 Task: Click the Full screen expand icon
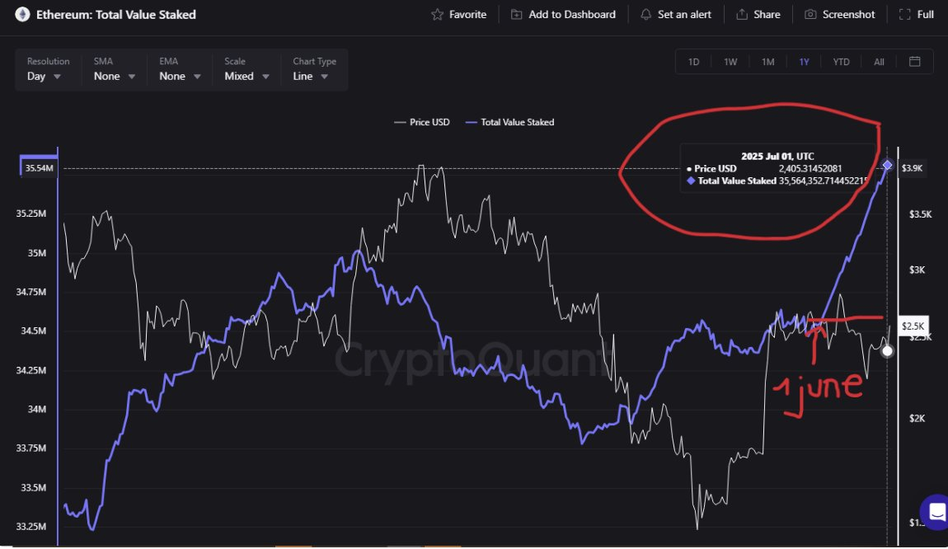(x=904, y=15)
